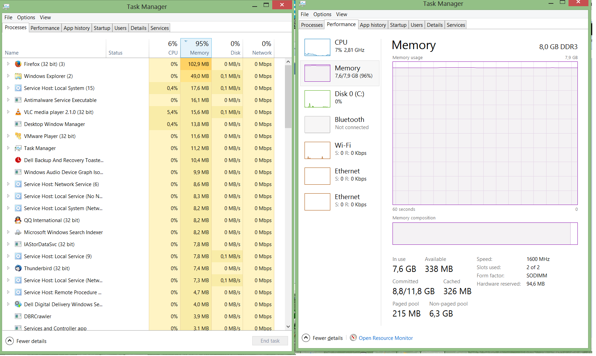The image size is (596, 356).
Task: Click the Fewer details arrow icon in right window
Action: coord(306,338)
